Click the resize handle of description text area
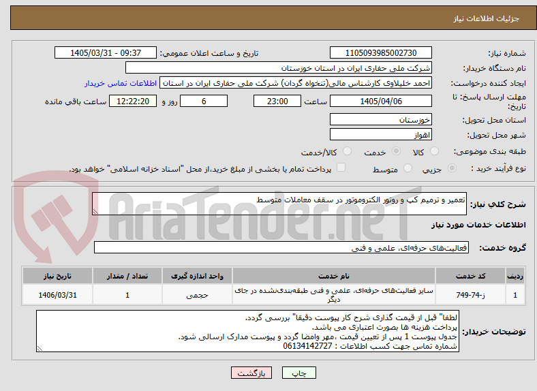This screenshot has height=391, width=537. [95, 212]
